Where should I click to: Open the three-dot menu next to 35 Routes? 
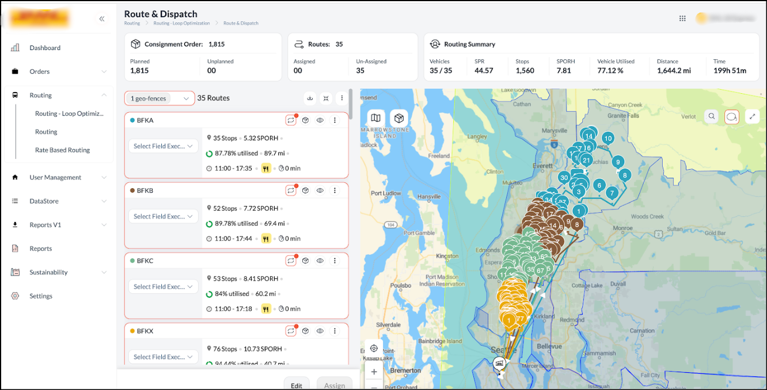[342, 98]
